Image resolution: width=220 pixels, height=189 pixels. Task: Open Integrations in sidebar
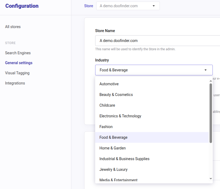pyautogui.click(x=15, y=83)
